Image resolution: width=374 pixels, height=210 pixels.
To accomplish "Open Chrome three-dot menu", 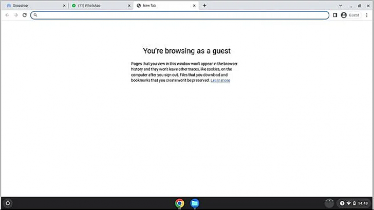I will tap(367, 15).
